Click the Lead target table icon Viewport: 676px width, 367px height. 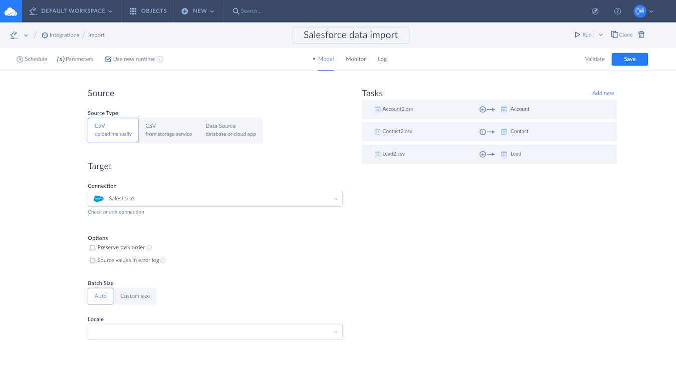point(504,154)
